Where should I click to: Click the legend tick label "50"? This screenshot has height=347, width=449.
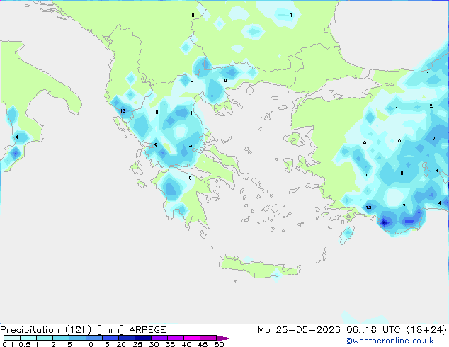(219, 344)
